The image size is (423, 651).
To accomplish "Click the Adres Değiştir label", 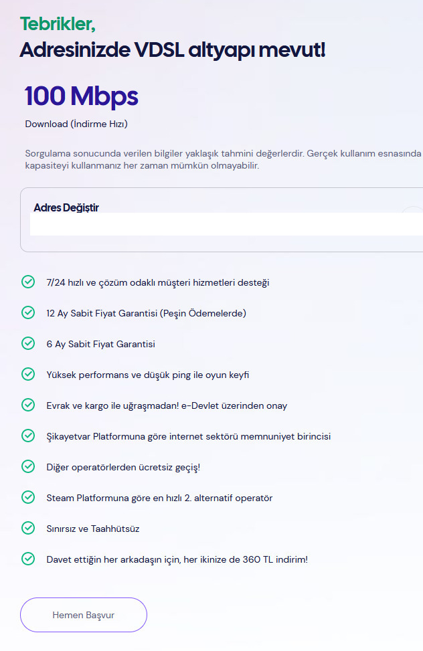I will coord(66,207).
